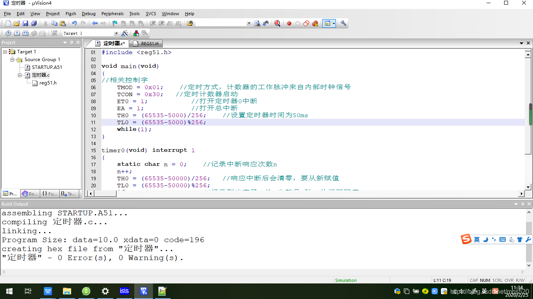Collapse the Source Group 1 node
The height and width of the screenshot is (299, 533).
point(12,60)
